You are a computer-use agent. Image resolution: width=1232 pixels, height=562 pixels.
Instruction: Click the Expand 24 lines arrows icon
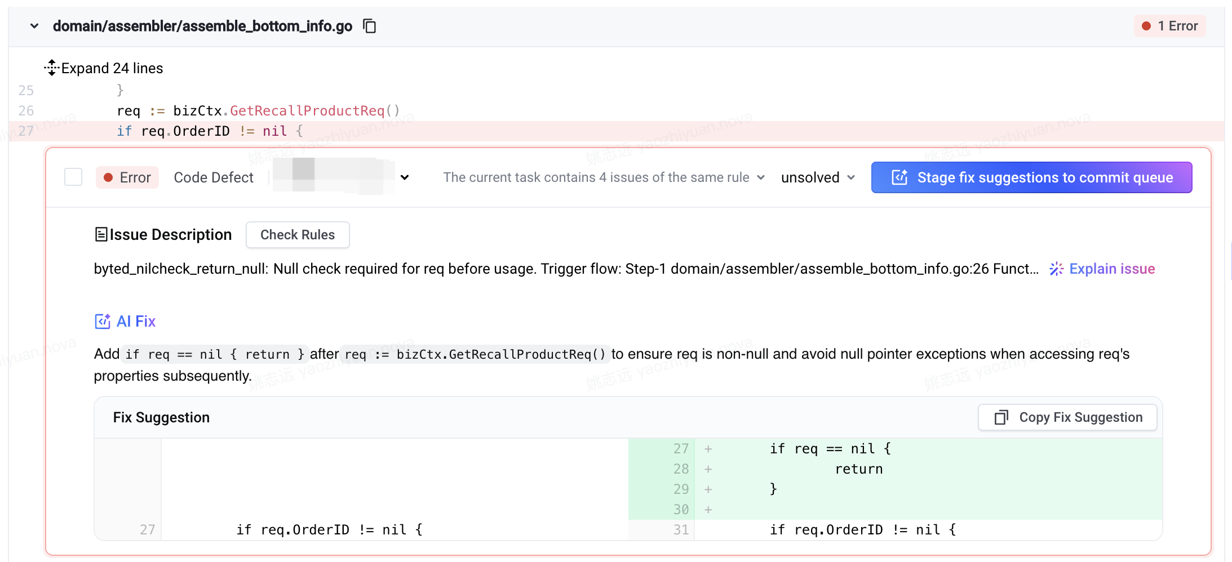pos(51,68)
